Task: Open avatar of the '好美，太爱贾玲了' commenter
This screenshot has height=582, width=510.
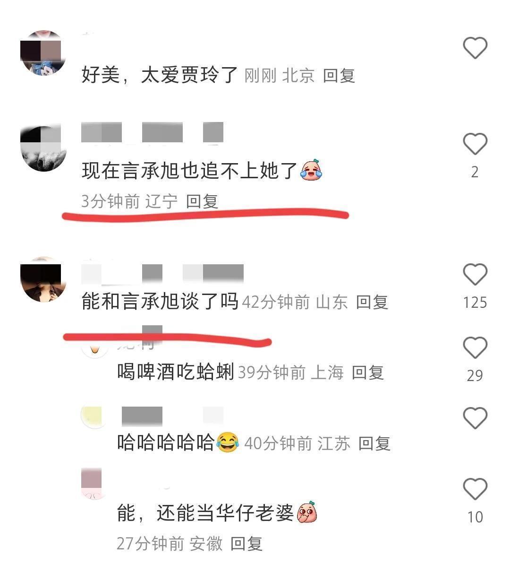Action: 43,53
